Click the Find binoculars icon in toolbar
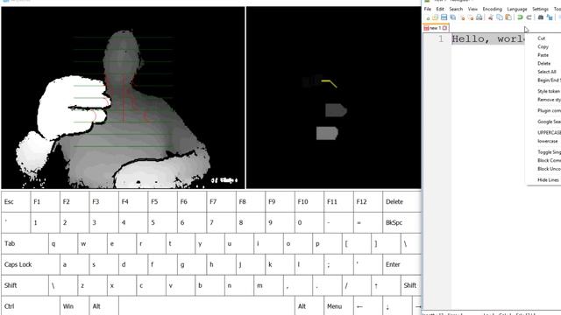Screen dimensions: 561x315 pos(541,17)
